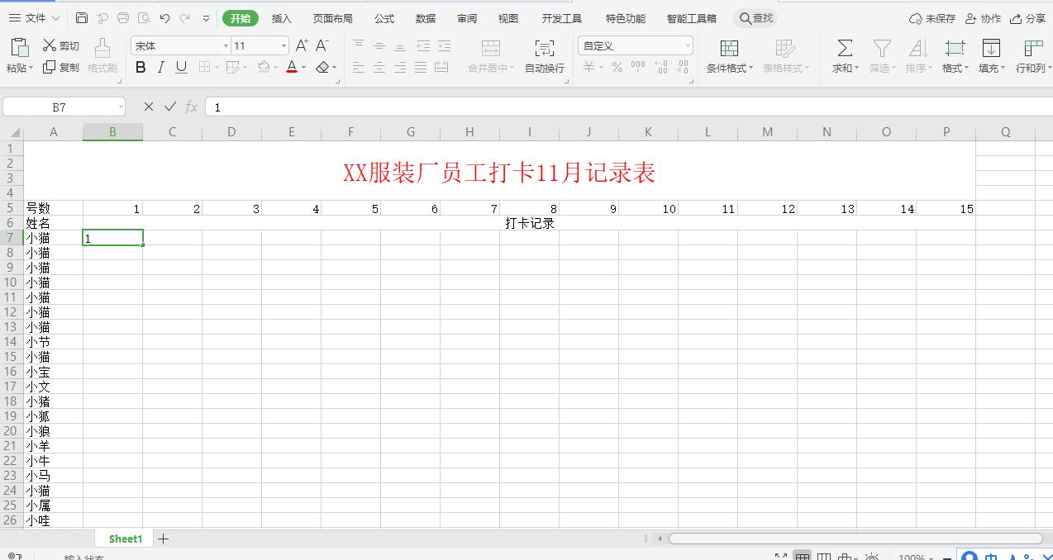This screenshot has width=1053, height=560.
Task: Switch to the 数据 ribbon tab
Action: [x=425, y=17]
